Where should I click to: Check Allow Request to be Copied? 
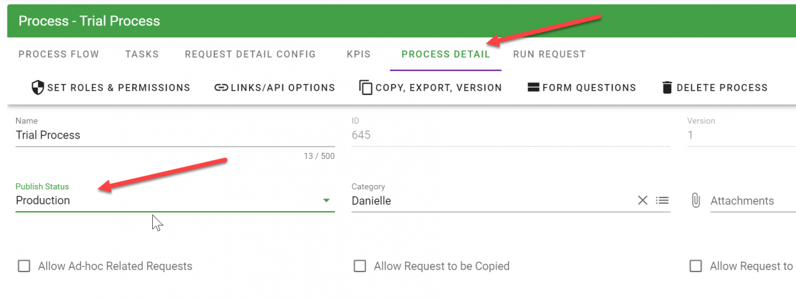[360, 266]
